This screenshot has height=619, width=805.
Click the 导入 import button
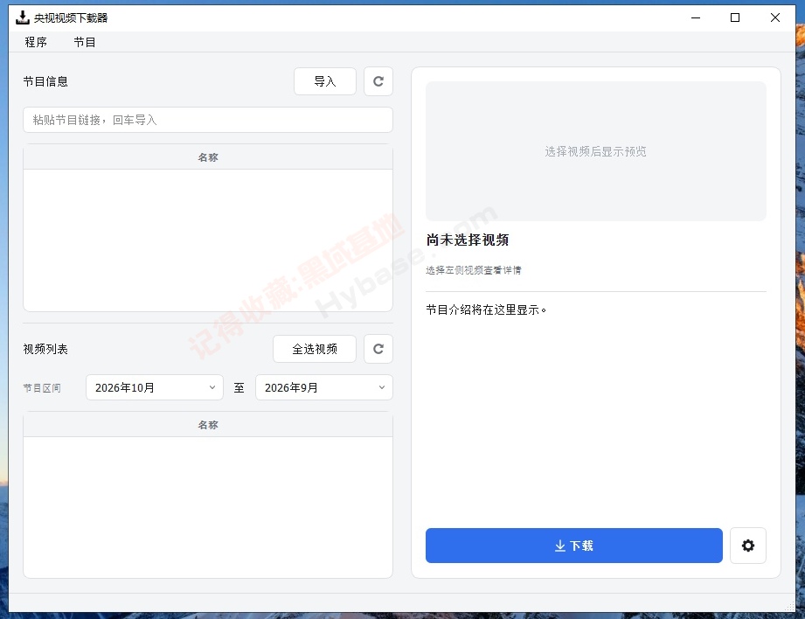pos(325,81)
